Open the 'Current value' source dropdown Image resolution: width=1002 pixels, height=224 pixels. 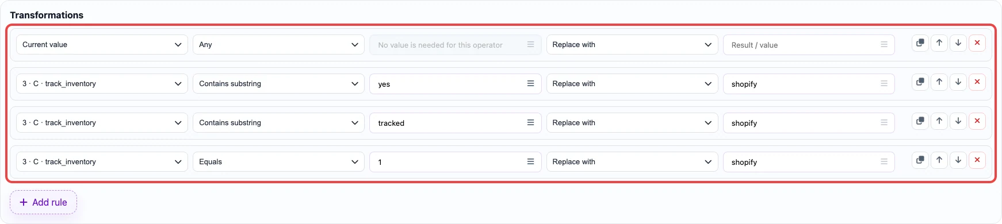click(102, 45)
